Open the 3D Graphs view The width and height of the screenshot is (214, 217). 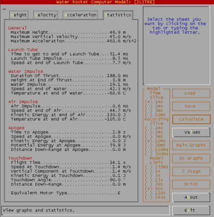click(x=191, y=158)
